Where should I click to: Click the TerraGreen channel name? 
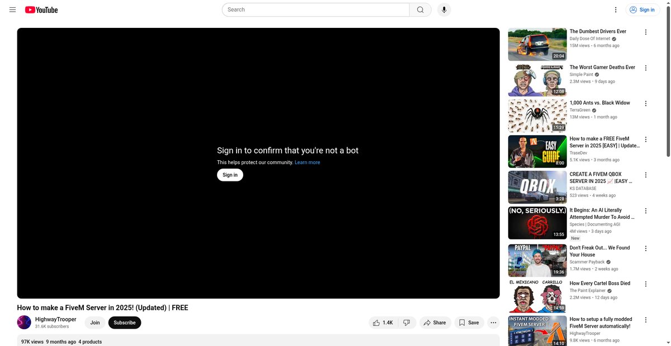pos(580,110)
